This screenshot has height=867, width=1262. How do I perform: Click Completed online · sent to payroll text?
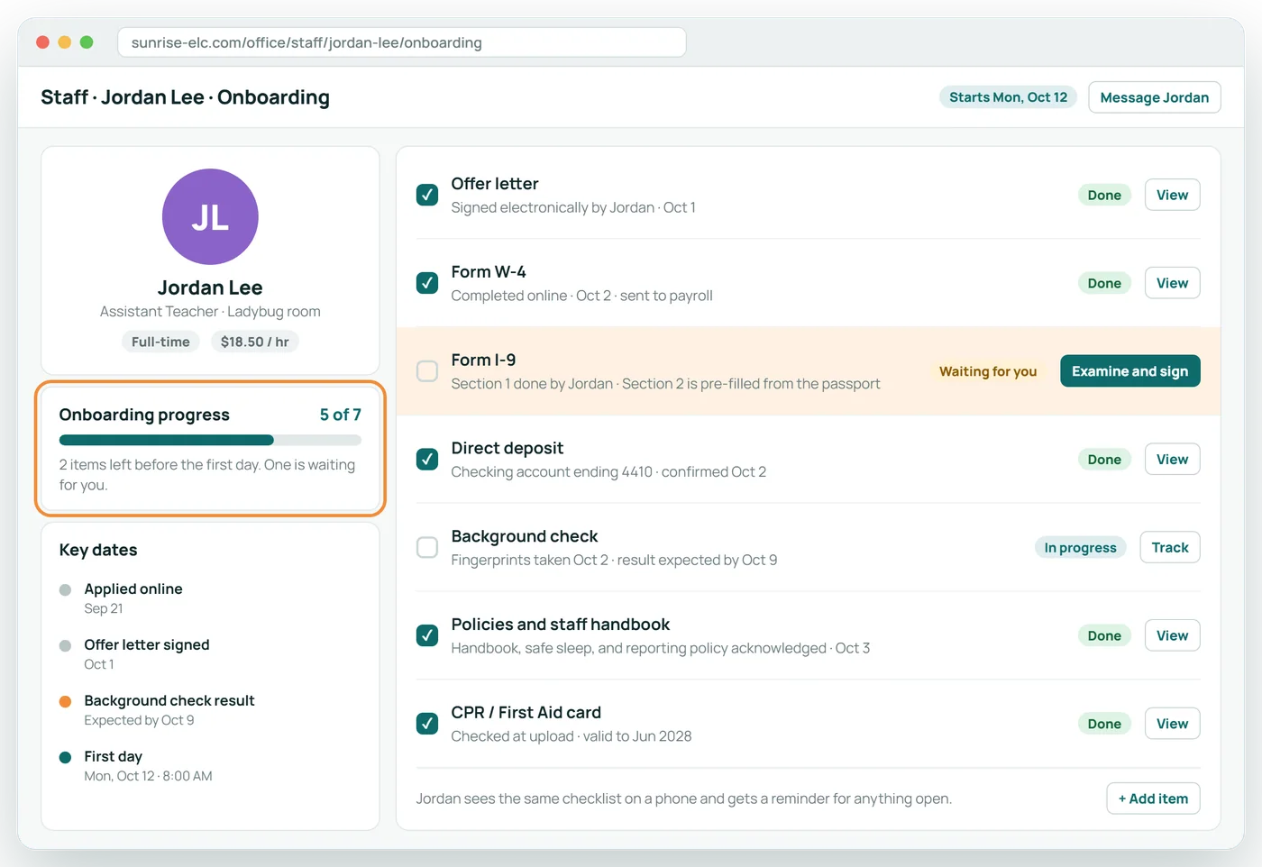click(x=581, y=296)
